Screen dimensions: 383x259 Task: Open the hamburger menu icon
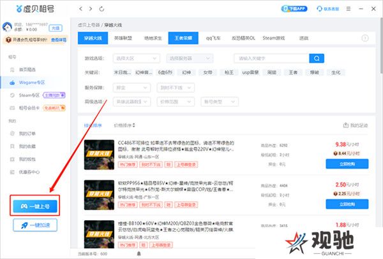pyautogui.click(x=349, y=9)
